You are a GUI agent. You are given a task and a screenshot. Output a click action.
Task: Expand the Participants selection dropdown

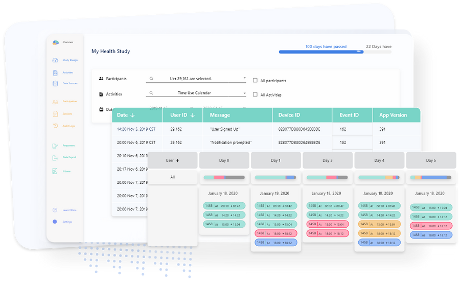[x=245, y=79]
